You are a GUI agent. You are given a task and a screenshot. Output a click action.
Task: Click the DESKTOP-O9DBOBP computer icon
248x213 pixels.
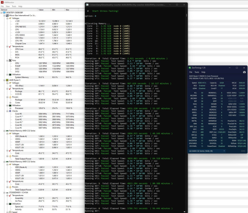coord(4,12)
